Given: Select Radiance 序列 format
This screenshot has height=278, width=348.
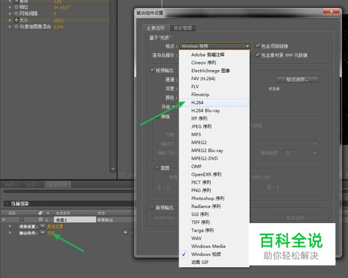Looking at the screenshot, I should click(x=214, y=206).
